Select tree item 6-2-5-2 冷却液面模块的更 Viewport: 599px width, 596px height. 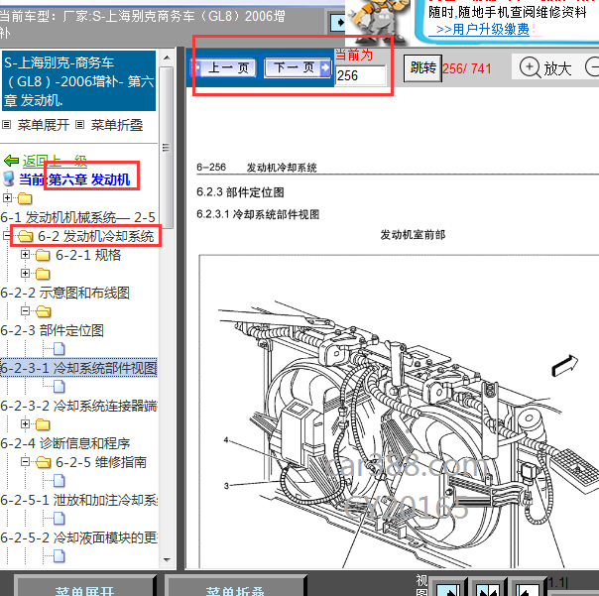pyautogui.click(x=78, y=537)
